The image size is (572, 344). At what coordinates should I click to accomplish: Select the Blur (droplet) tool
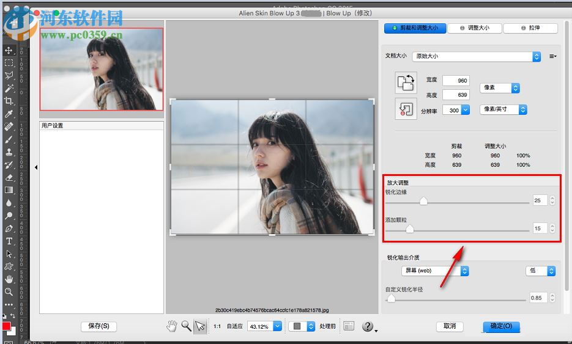(x=9, y=203)
